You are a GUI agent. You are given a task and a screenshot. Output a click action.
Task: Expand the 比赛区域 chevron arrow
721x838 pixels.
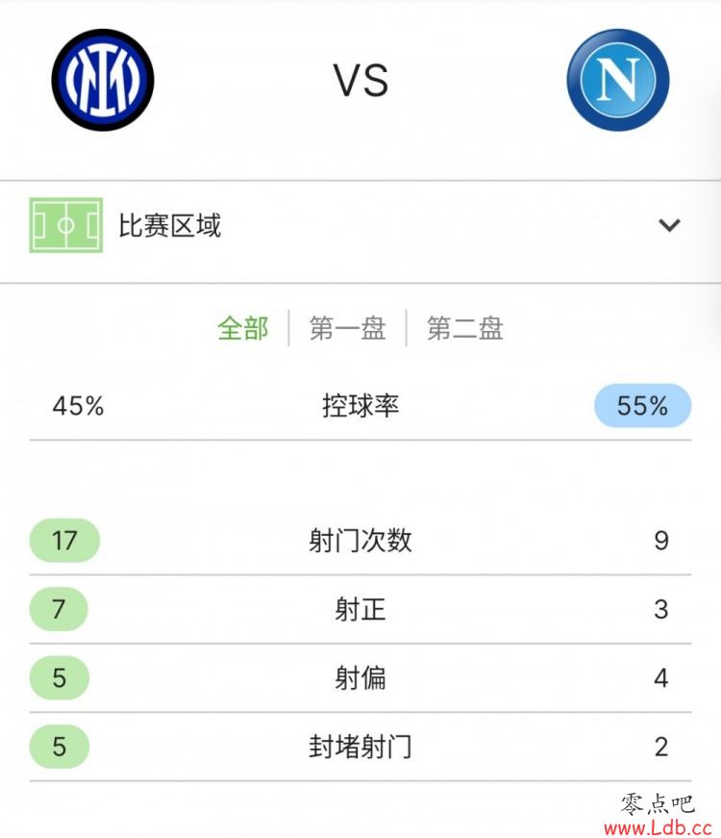coord(669,225)
